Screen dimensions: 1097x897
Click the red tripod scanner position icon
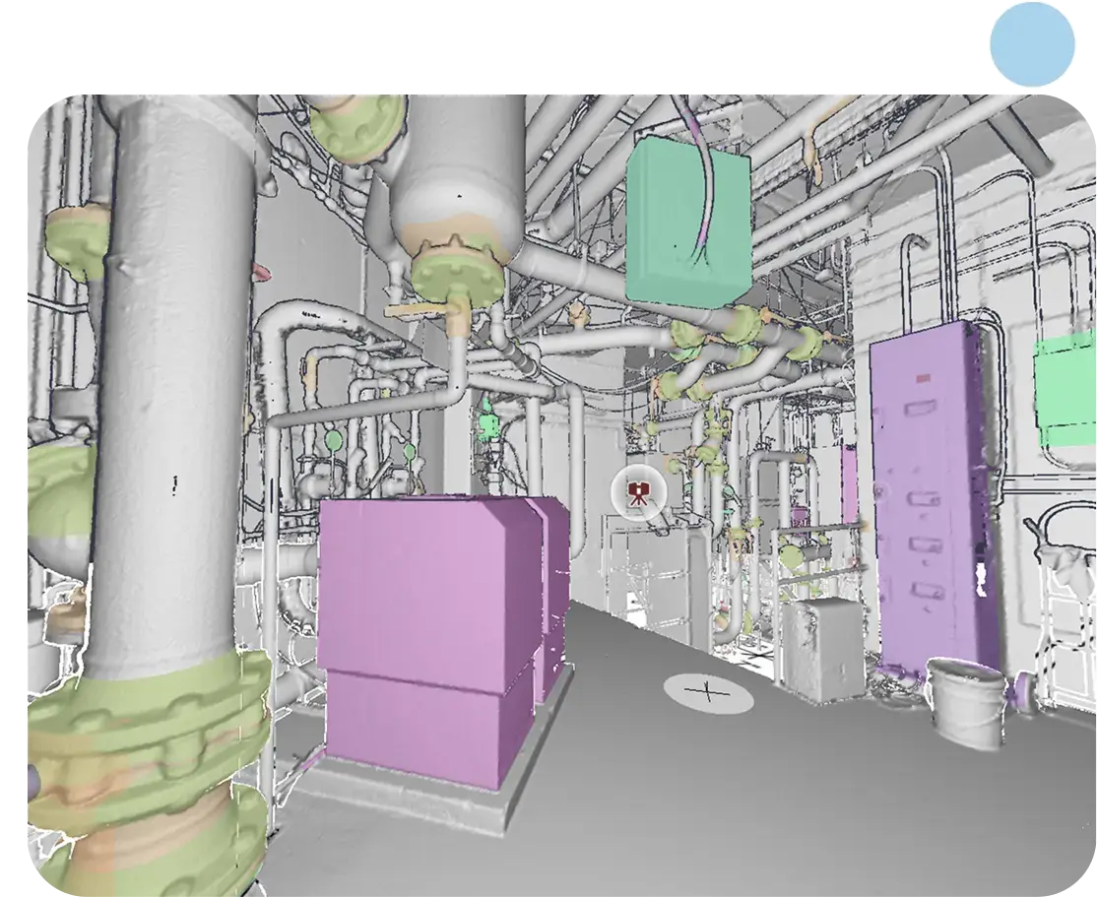[638, 491]
